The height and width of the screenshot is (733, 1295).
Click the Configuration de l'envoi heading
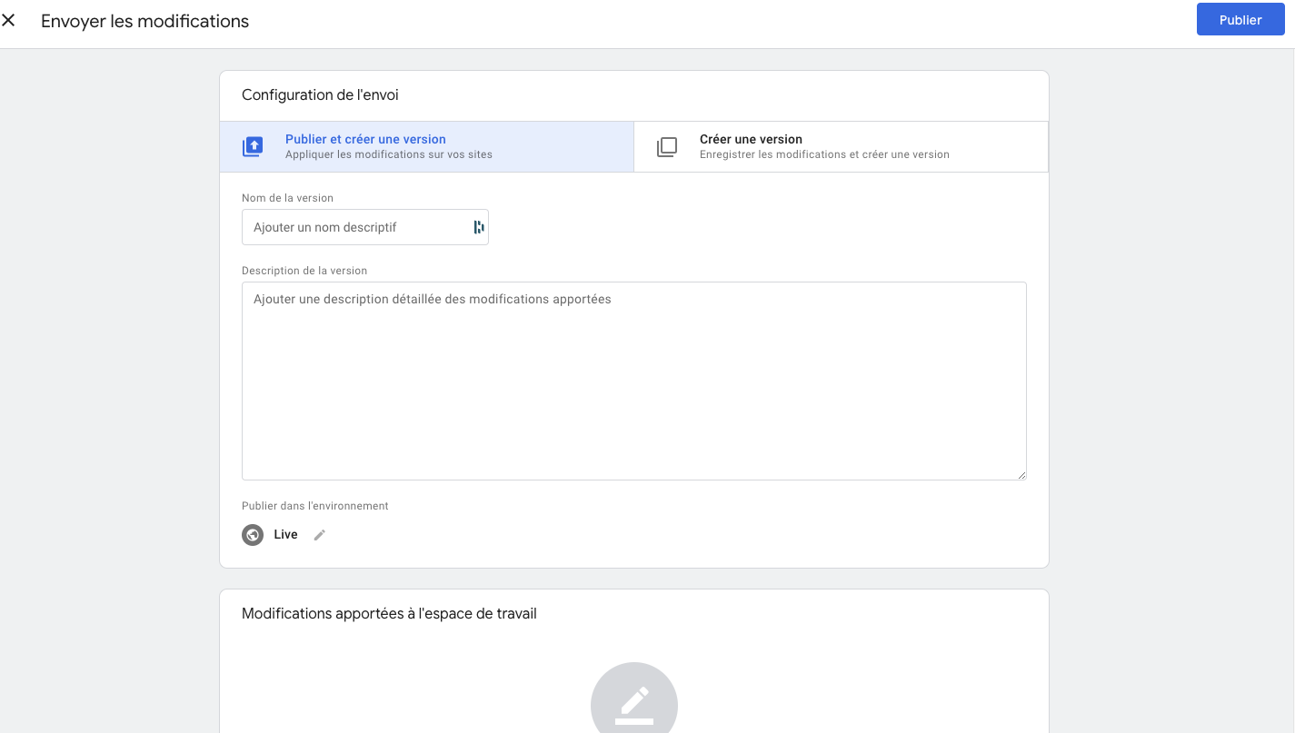(320, 95)
